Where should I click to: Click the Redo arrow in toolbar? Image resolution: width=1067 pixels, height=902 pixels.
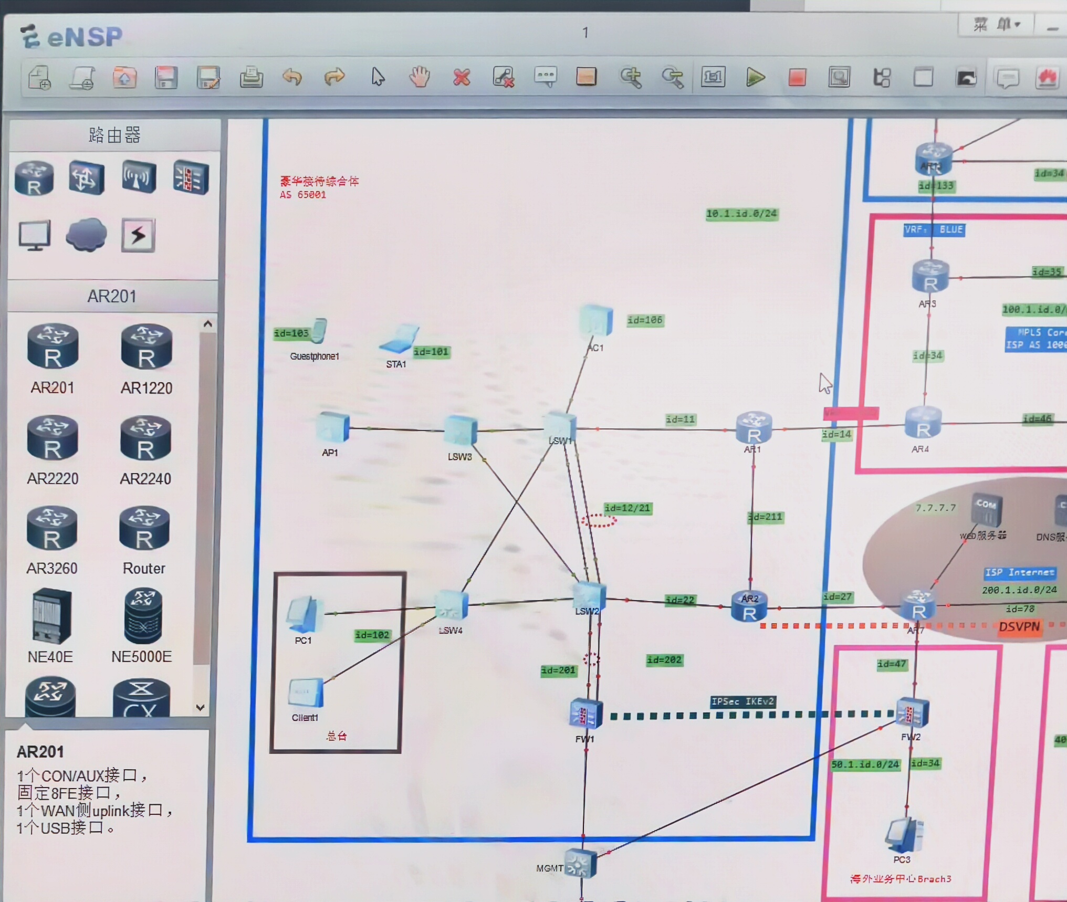click(x=334, y=78)
